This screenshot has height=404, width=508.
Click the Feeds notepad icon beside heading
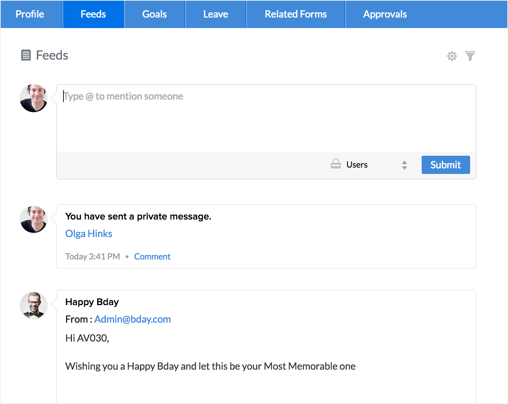pos(26,55)
